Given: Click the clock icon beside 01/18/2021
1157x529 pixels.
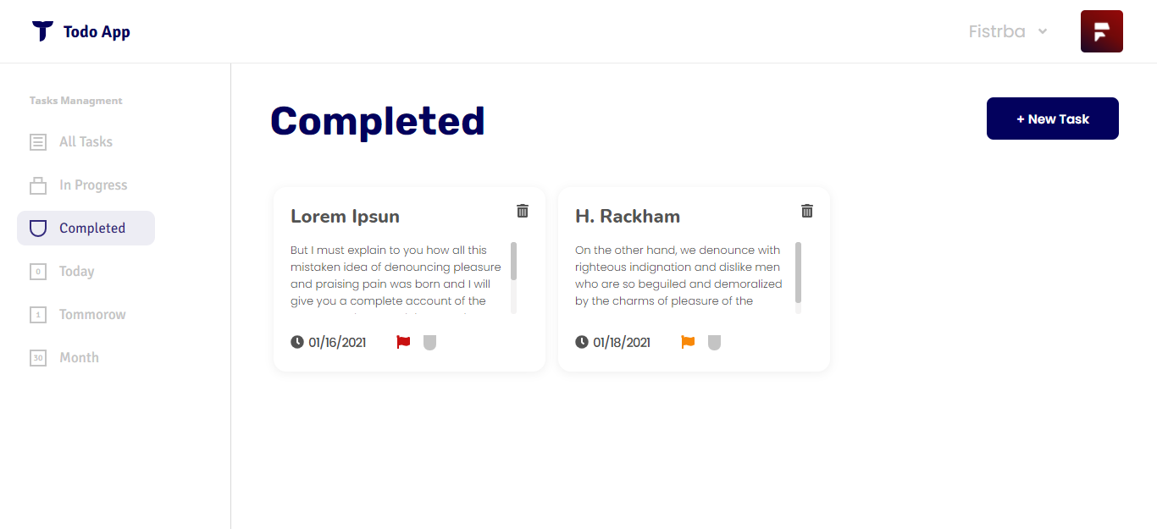Looking at the screenshot, I should [x=582, y=342].
